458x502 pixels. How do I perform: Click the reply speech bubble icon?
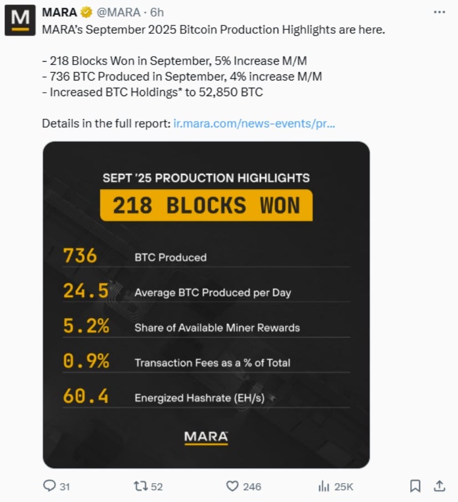click(49, 486)
